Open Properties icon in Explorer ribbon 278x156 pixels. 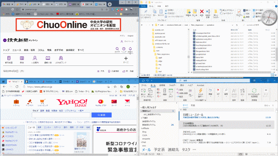pos(239,12)
